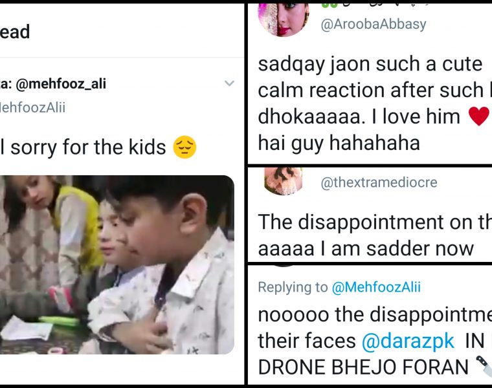Viewport: 492px width, 388px height.
Task: Expand the tweet options chevron arrow
Action: pos(229,83)
